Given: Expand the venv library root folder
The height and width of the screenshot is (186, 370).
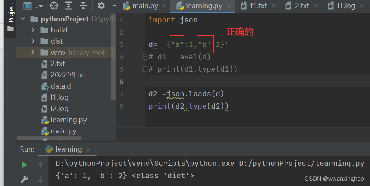Looking at the screenshot, I should tap(33, 52).
